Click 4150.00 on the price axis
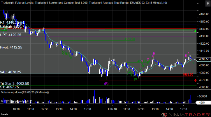Image resolution: width=211 pixels, height=117 pixels. (204, 22)
